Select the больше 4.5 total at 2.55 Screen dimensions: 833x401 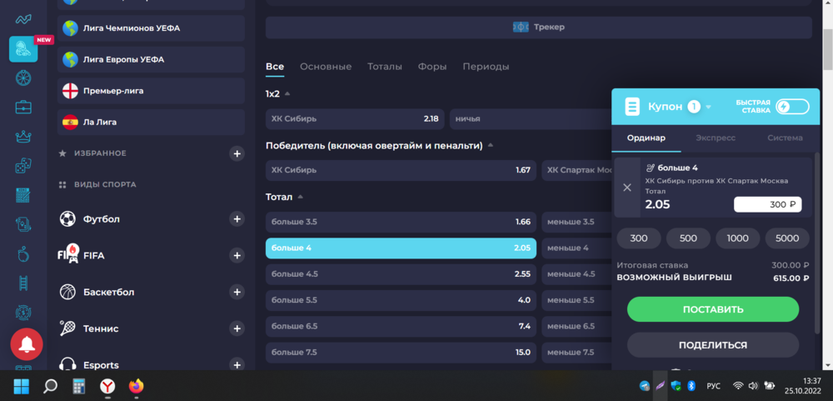pos(402,274)
